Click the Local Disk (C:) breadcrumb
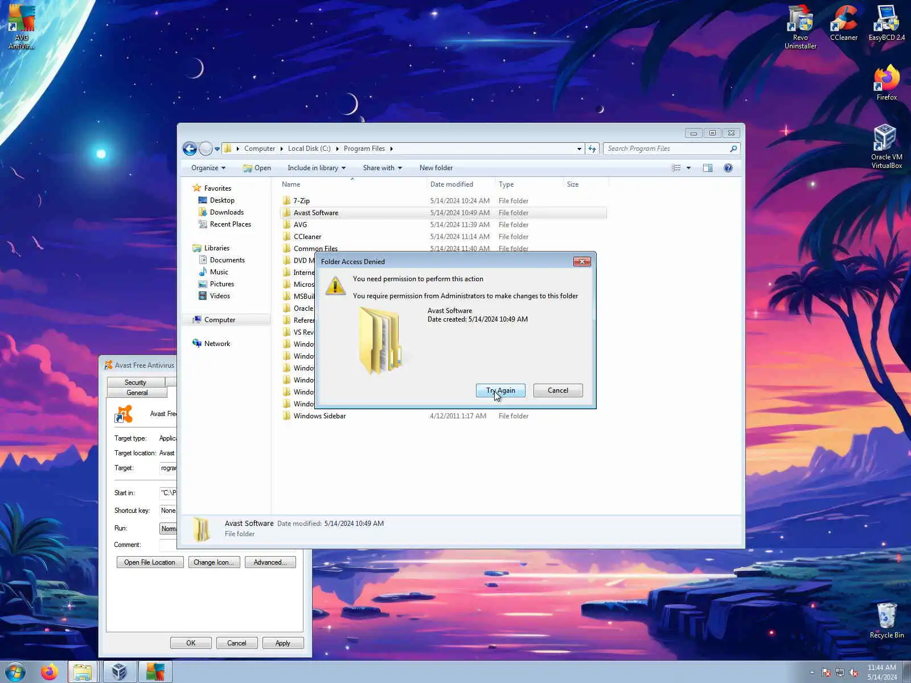This screenshot has width=911, height=683. point(309,149)
